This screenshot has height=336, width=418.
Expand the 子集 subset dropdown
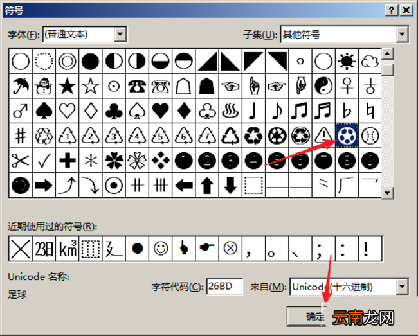402,34
